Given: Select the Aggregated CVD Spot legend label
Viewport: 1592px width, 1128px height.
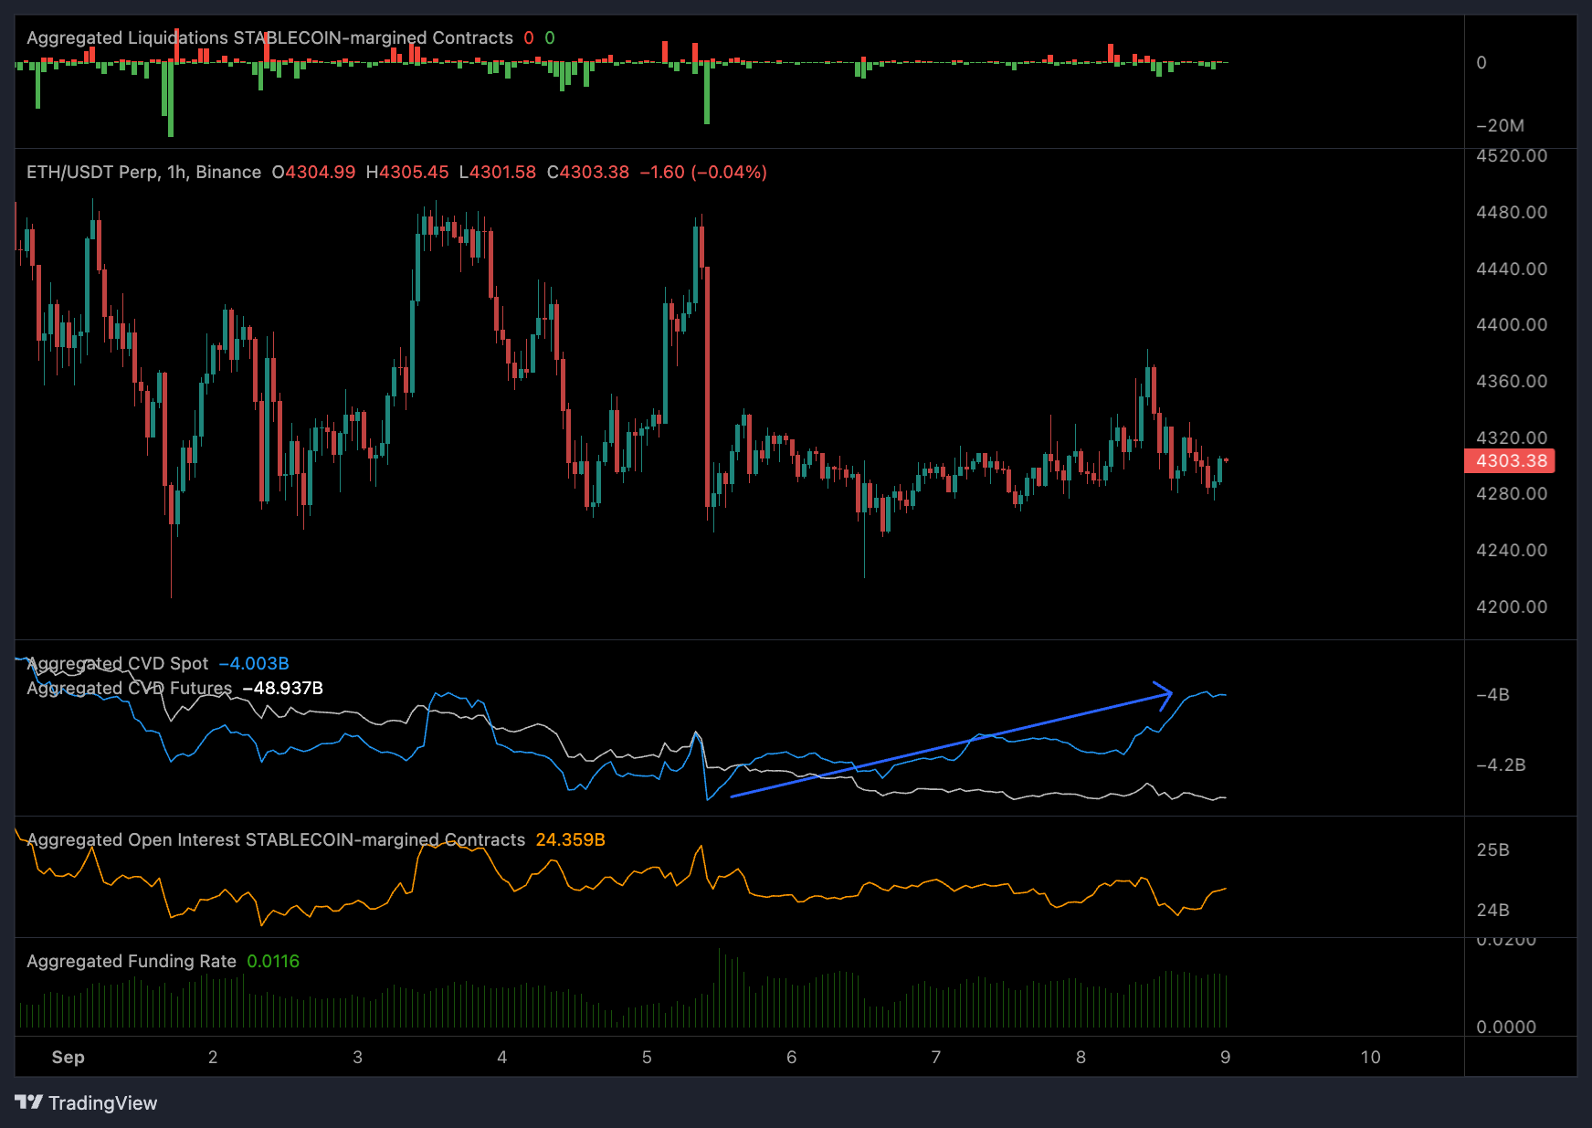Looking at the screenshot, I should (118, 664).
